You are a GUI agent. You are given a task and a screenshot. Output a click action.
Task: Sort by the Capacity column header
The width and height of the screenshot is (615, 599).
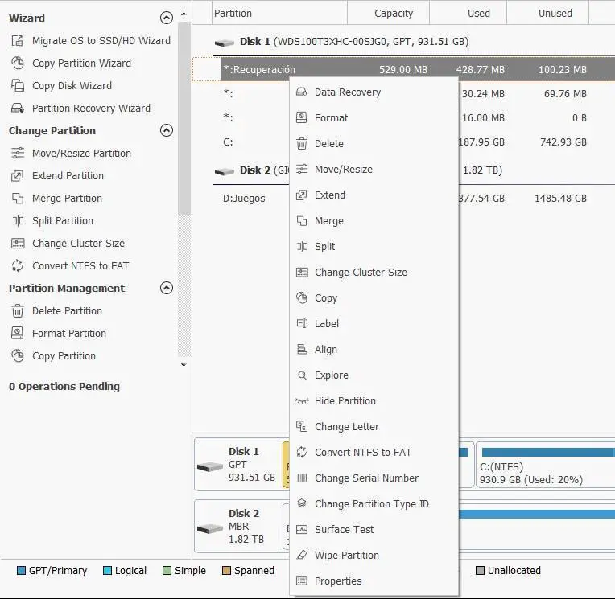388,14
